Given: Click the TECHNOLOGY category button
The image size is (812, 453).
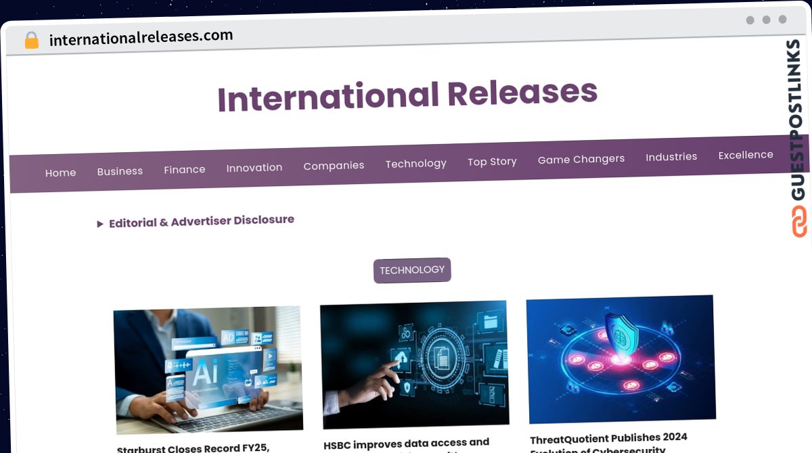Looking at the screenshot, I should pyautogui.click(x=412, y=270).
